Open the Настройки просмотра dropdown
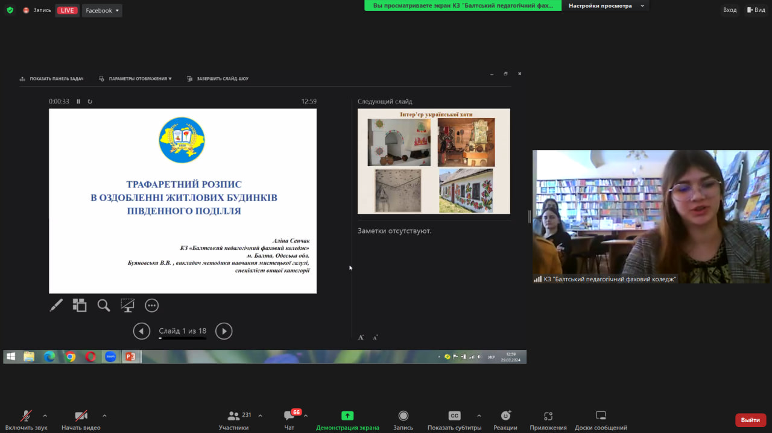772x433 pixels. point(606,5)
